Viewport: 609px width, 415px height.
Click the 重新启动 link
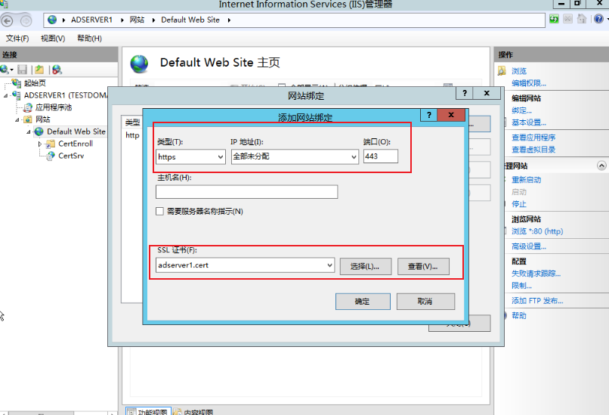point(526,180)
